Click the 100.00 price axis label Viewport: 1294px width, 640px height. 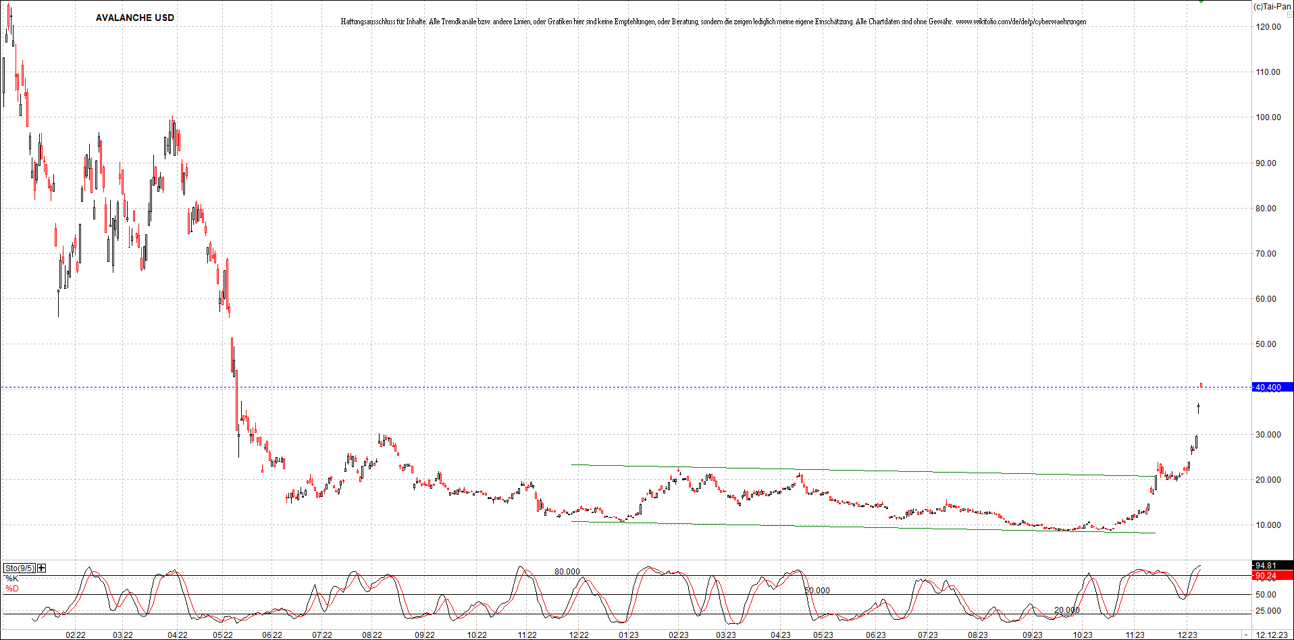pos(1268,117)
